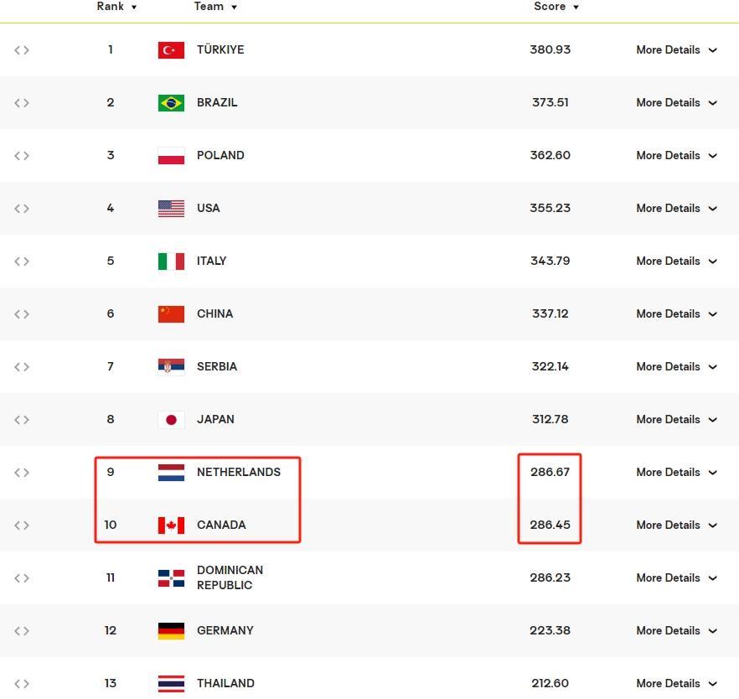Expand More Details for Canada
This screenshot has height=699, width=739.
pos(676,526)
